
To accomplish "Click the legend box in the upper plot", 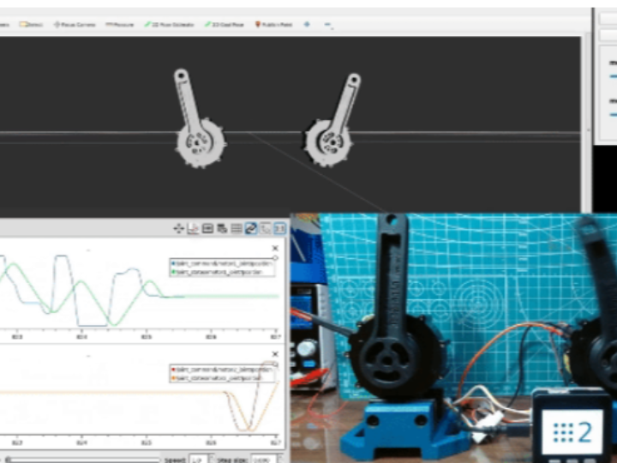I will click(x=221, y=267).
